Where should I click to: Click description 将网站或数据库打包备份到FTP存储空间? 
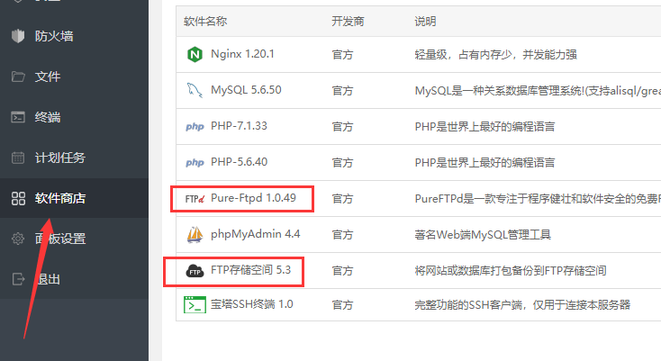point(511,270)
